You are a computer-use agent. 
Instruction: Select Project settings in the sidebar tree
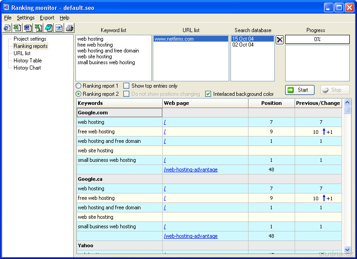[30, 39]
